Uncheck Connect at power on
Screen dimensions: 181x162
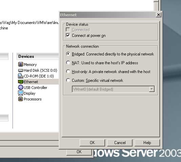pyautogui.click(x=68, y=36)
